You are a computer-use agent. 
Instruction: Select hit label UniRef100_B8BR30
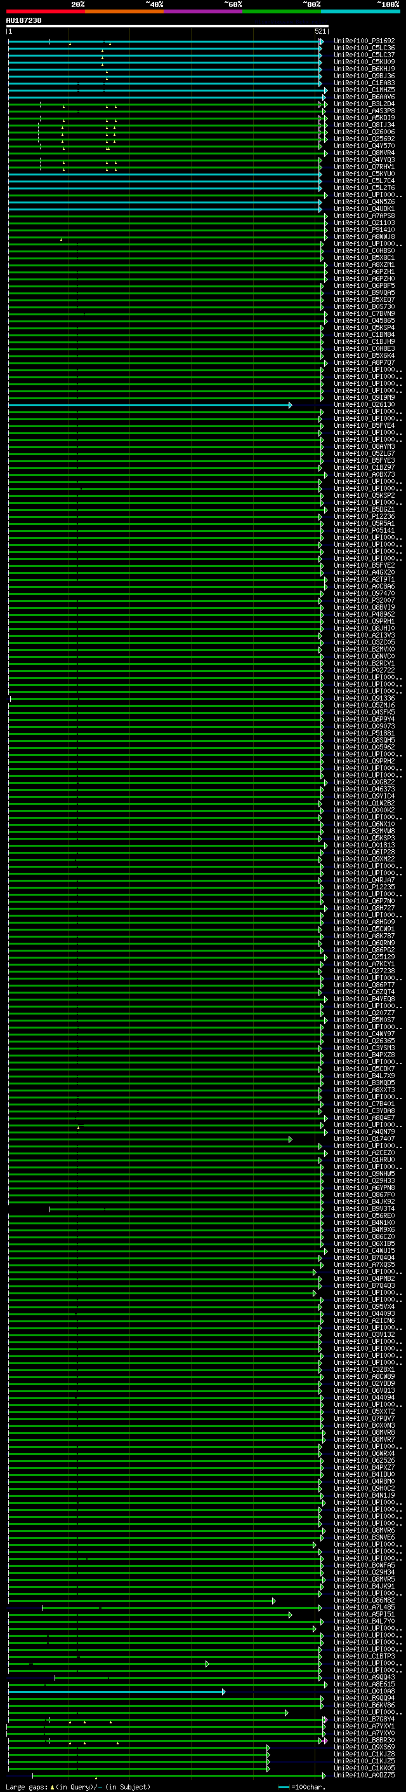pos(363,1740)
